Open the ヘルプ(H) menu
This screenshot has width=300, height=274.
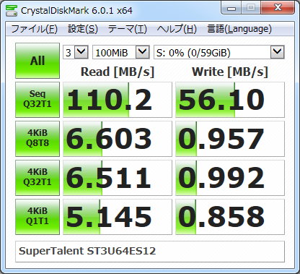point(177,29)
